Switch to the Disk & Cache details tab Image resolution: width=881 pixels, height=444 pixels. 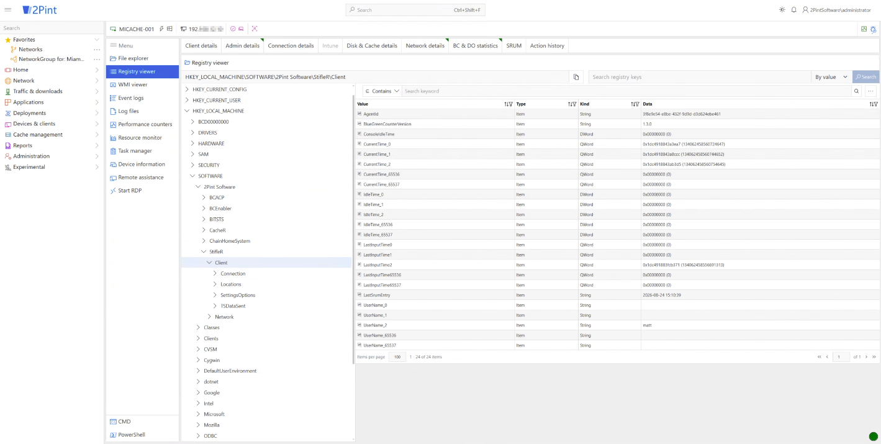(x=372, y=46)
